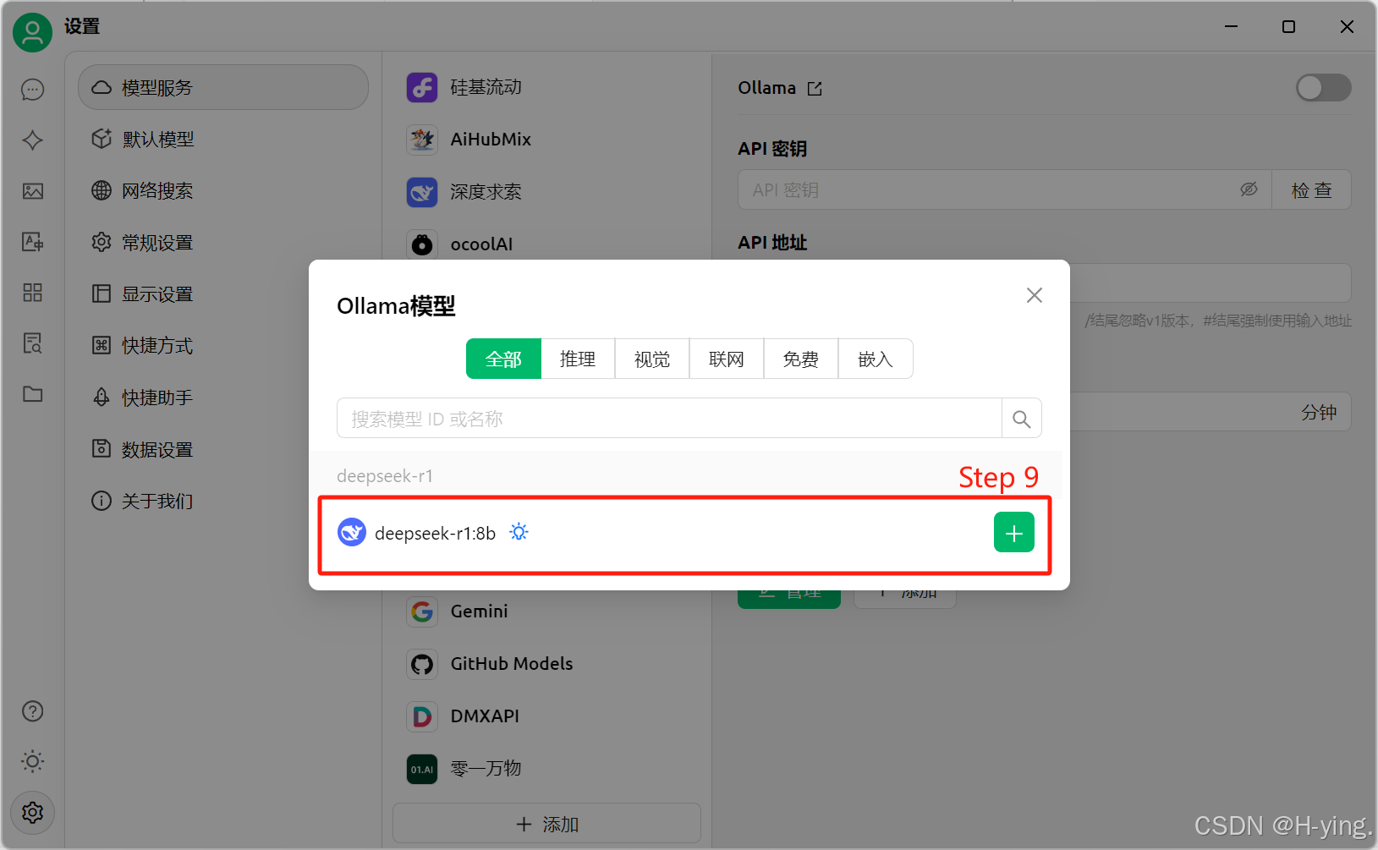This screenshot has width=1378, height=850.
Task: Add the deepseek-r1:8b model with plus button
Action: pos(1013,533)
